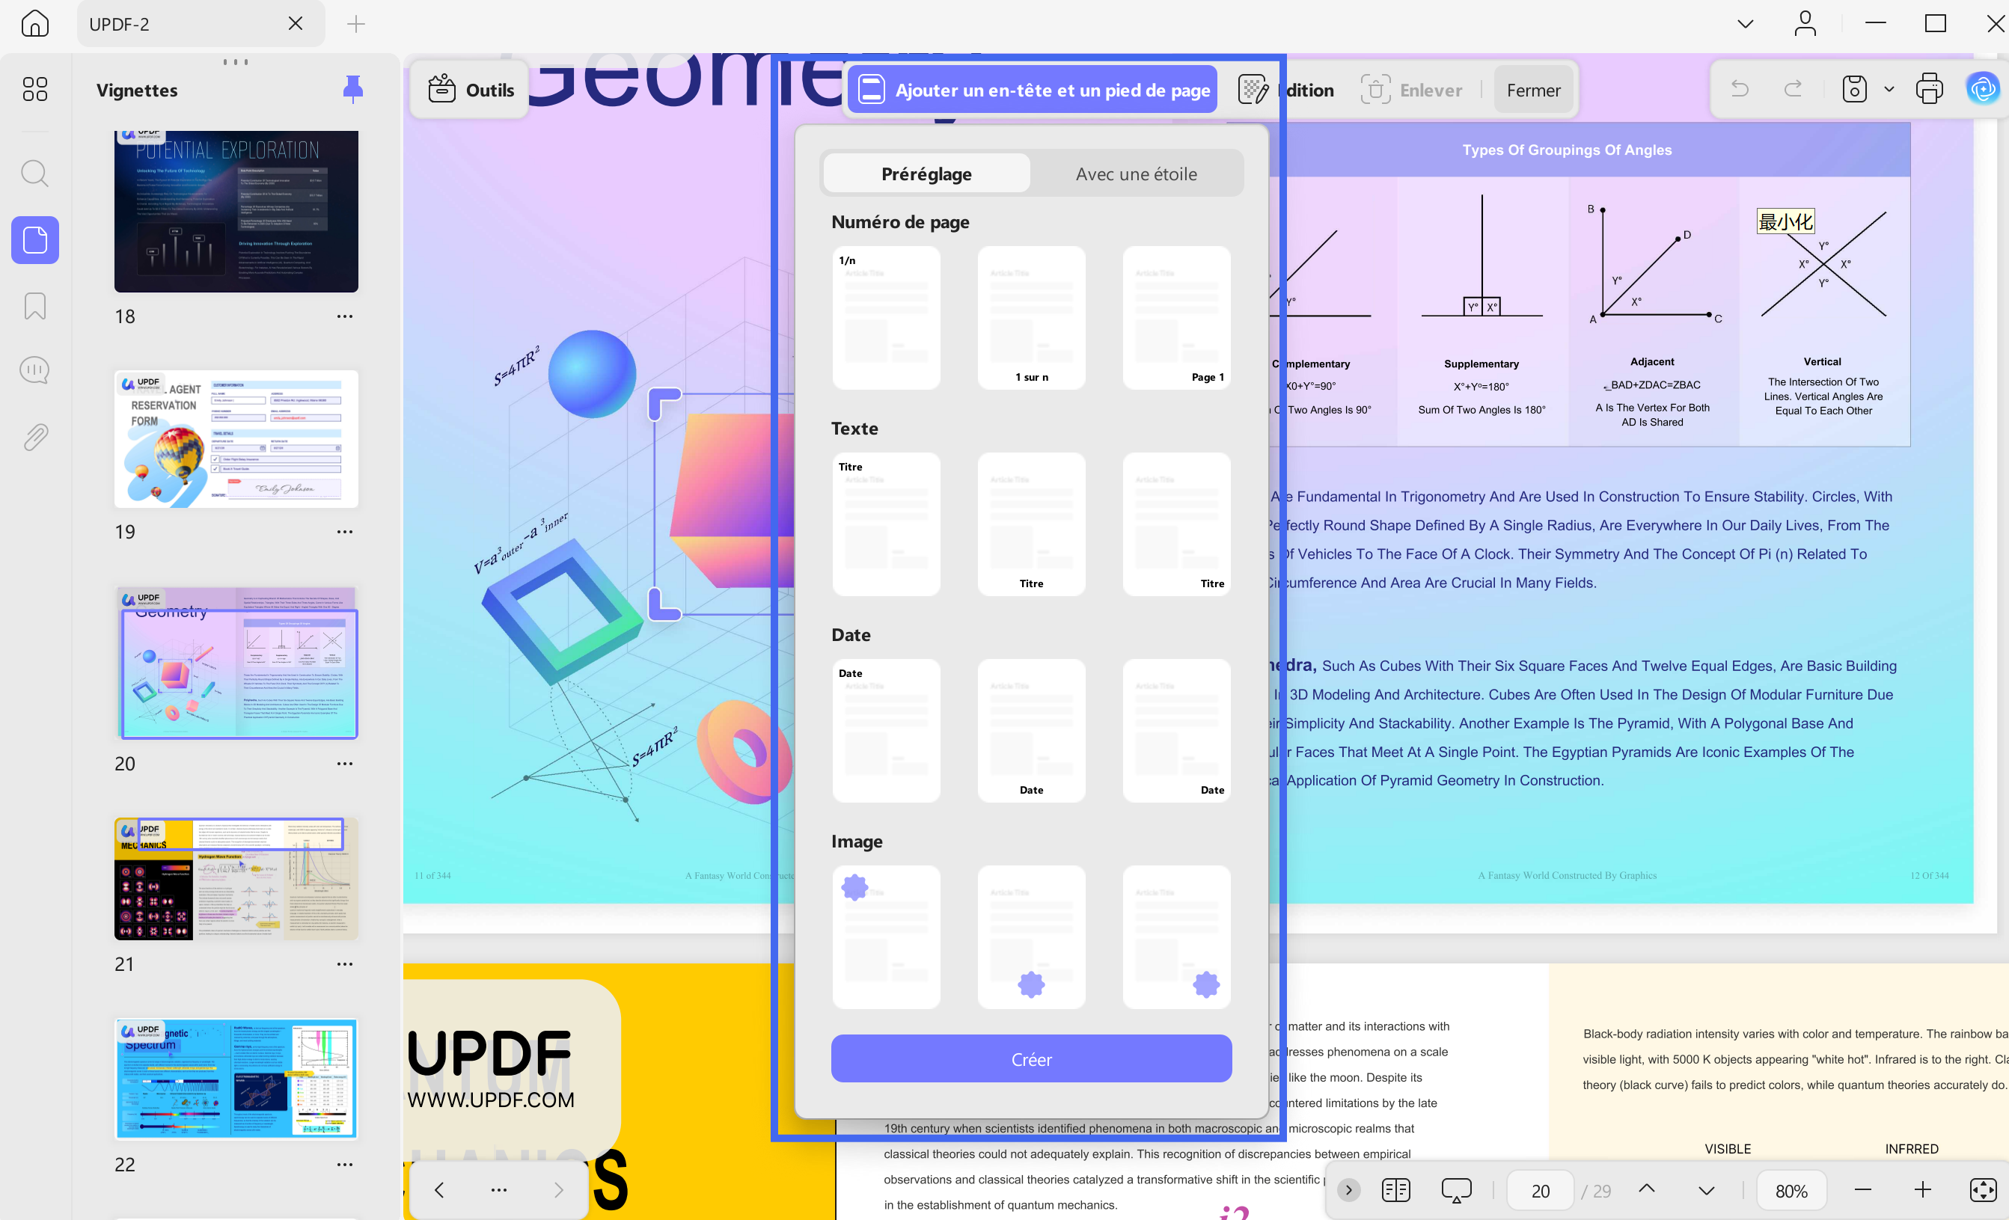Click the ellipsis in bottom-left navigator
The height and width of the screenshot is (1220, 2009).
[x=499, y=1190]
